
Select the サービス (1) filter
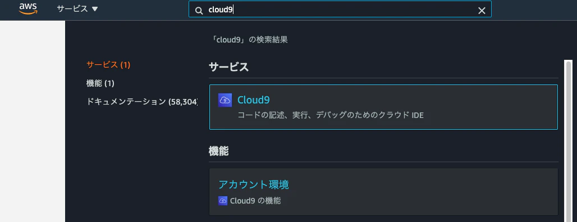pyautogui.click(x=108, y=65)
